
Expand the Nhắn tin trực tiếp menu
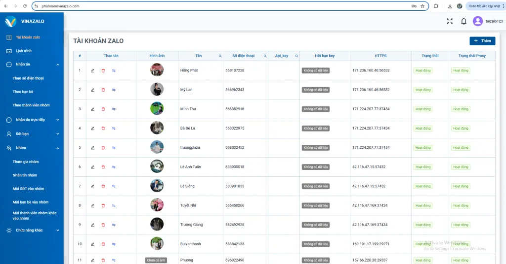(x=57, y=120)
